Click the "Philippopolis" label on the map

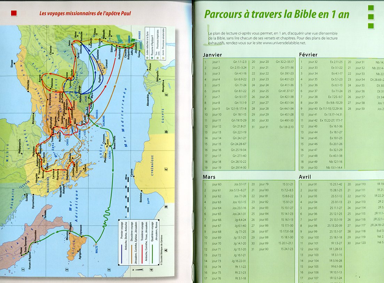click(x=20, y=146)
